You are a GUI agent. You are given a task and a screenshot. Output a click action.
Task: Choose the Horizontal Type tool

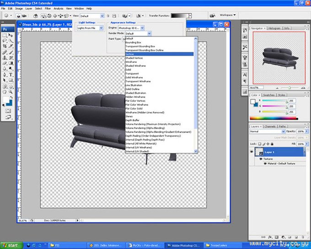11,75
